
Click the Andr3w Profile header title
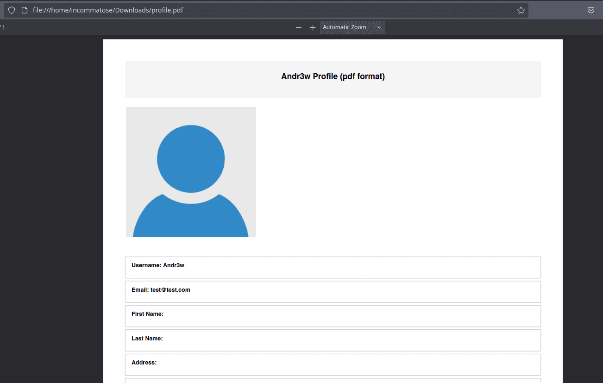point(333,76)
